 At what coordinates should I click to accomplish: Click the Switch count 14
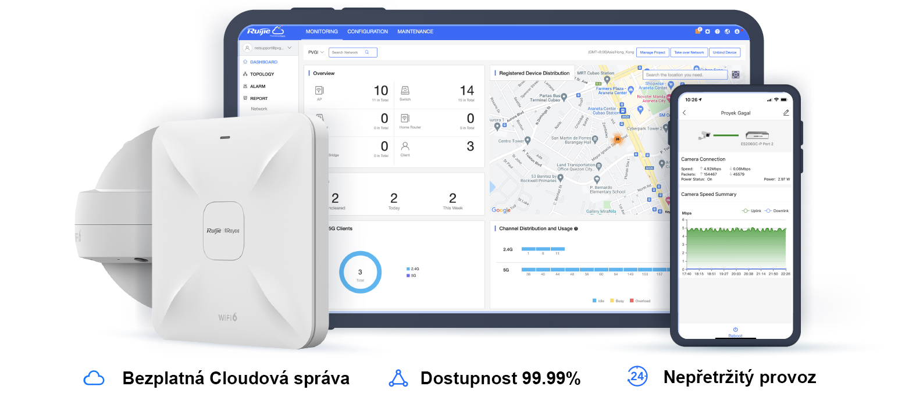click(467, 91)
